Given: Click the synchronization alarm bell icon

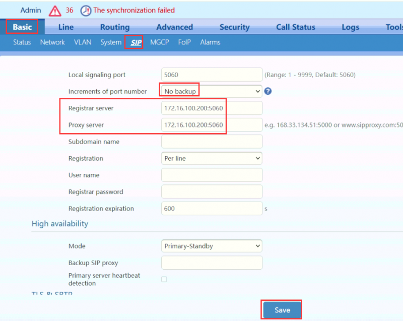Looking at the screenshot, I should tap(87, 10).
